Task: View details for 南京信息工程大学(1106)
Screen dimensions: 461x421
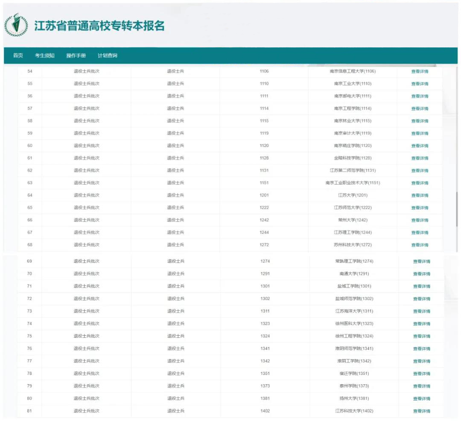Action: click(x=420, y=71)
